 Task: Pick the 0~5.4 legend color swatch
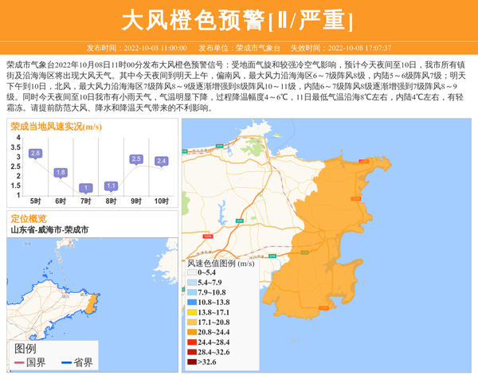point(192,273)
